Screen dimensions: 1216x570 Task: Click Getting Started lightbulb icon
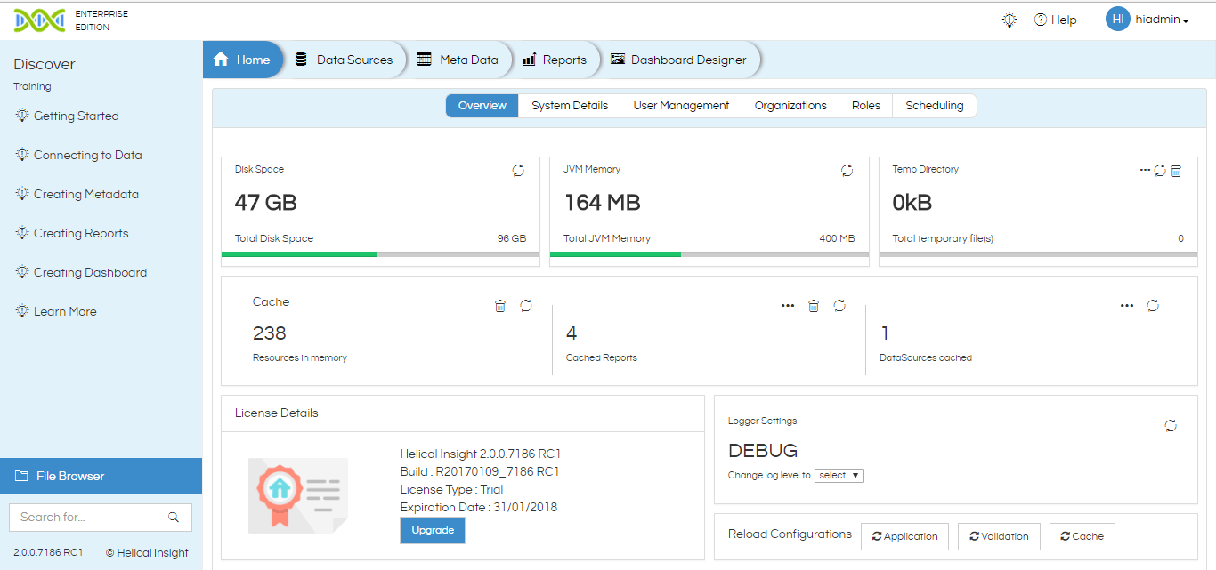click(22, 116)
